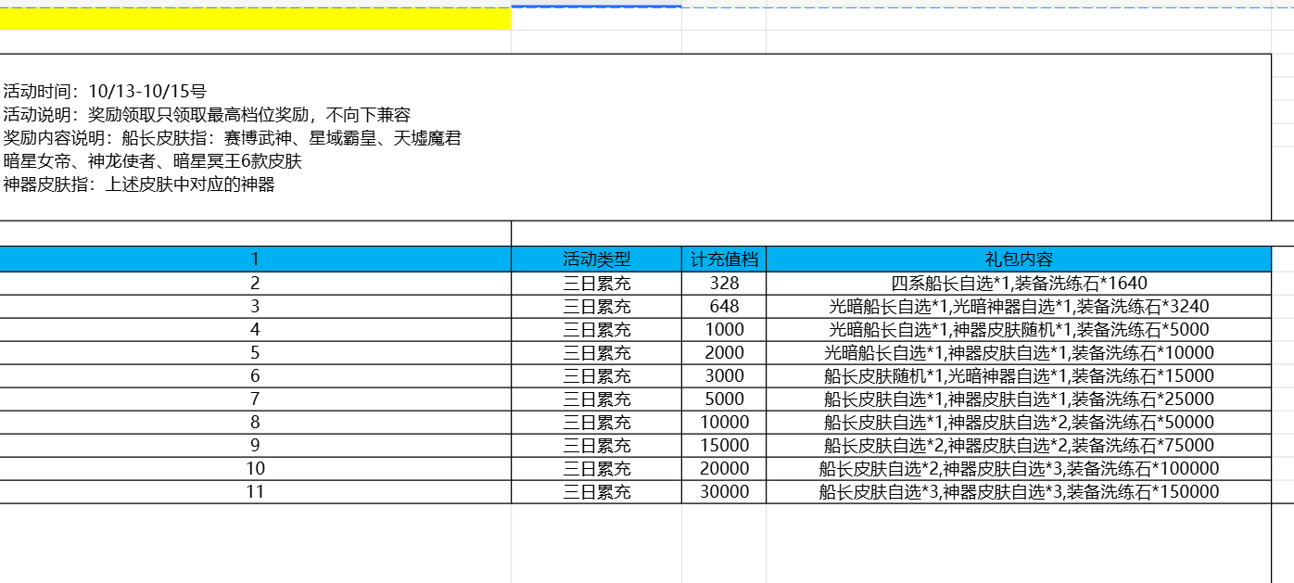Select the gift cell ending in 洗练石*50000
Viewport: 1294px width, 583px height.
pyautogui.click(x=1019, y=423)
